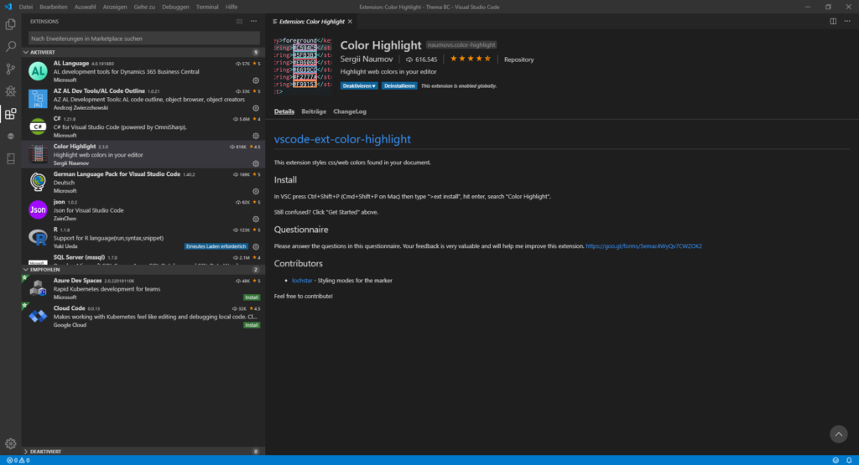Switch to the ChangeLog tab
Viewport: 859px width, 465px height.
point(350,111)
